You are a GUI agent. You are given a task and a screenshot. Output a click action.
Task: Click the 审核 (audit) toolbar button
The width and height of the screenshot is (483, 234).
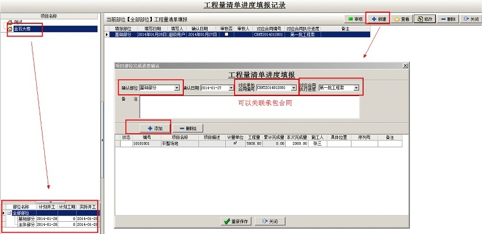click(x=355, y=19)
